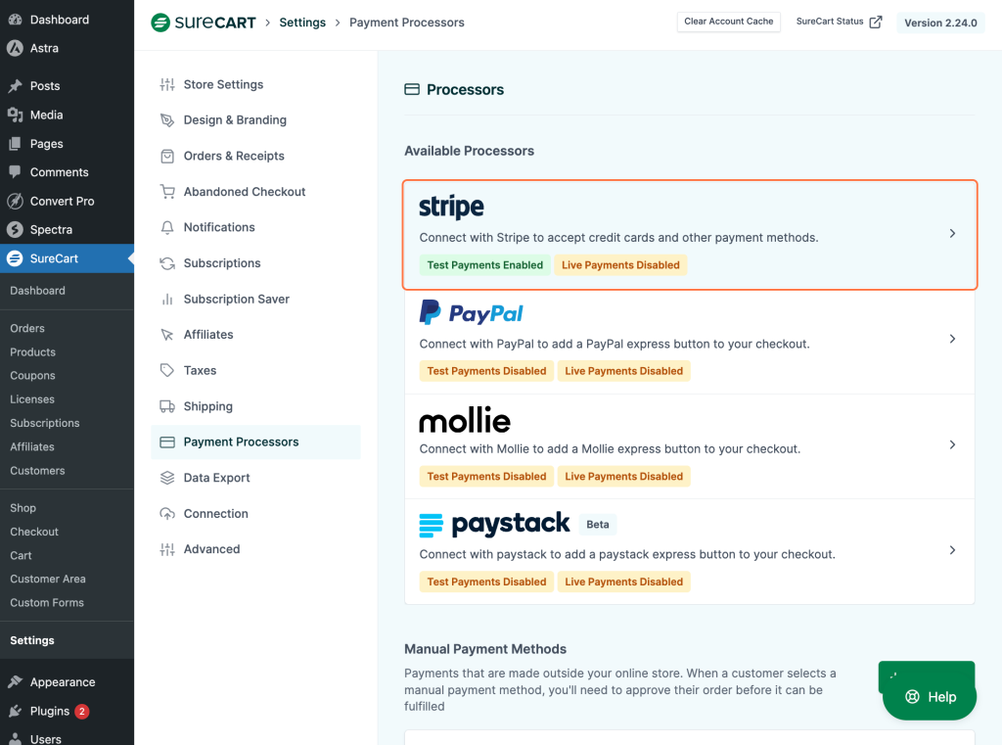The height and width of the screenshot is (745, 1002).
Task: Open Advanced settings sliders icon
Action: [166, 549]
